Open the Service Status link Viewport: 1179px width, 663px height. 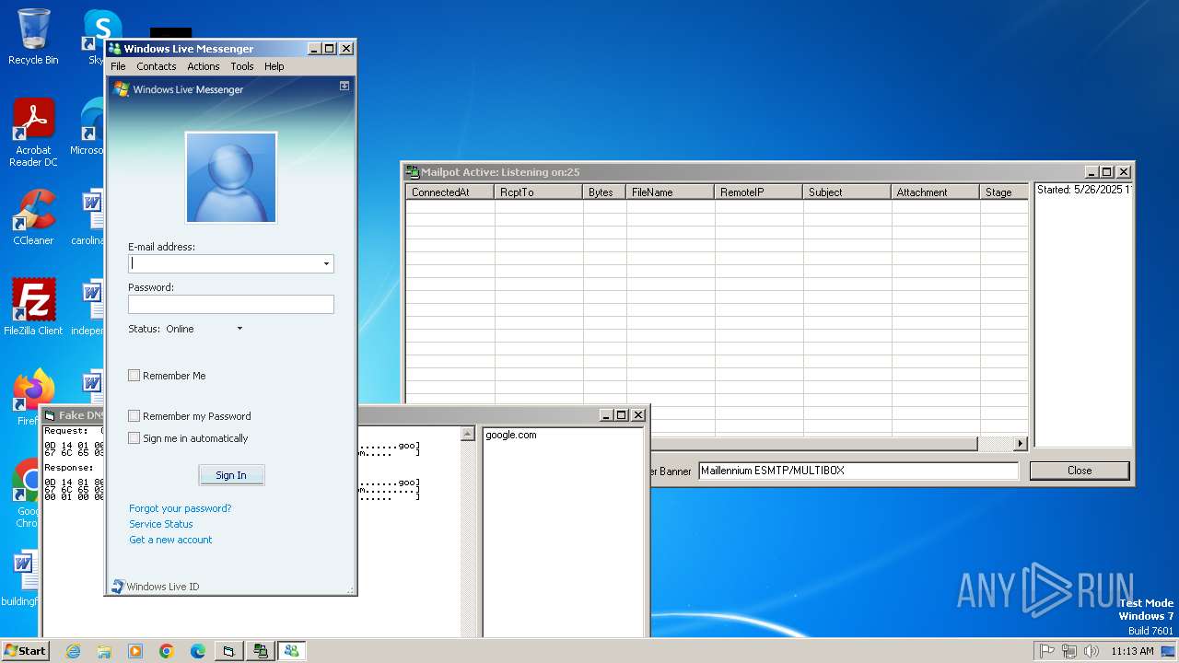[x=161, y=524]
